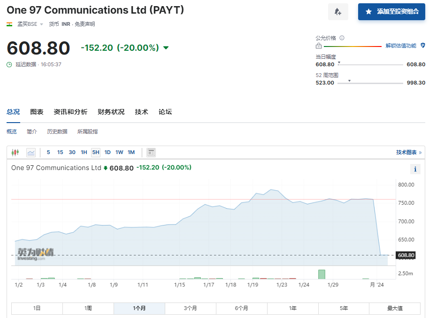Select the 概览 sub-tab
The image size is (429, 318).
coord(11,132)
